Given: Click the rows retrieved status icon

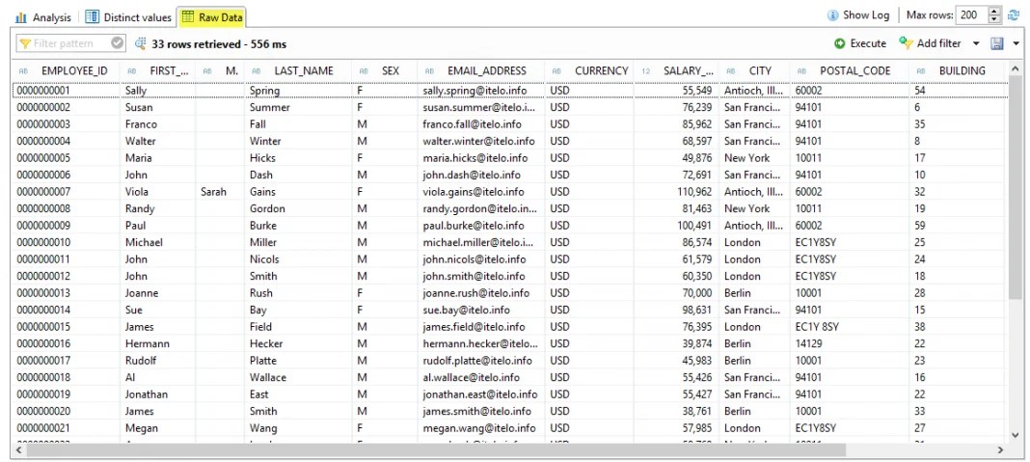Looking at the screenshot, I should click(x=140, y=44).
